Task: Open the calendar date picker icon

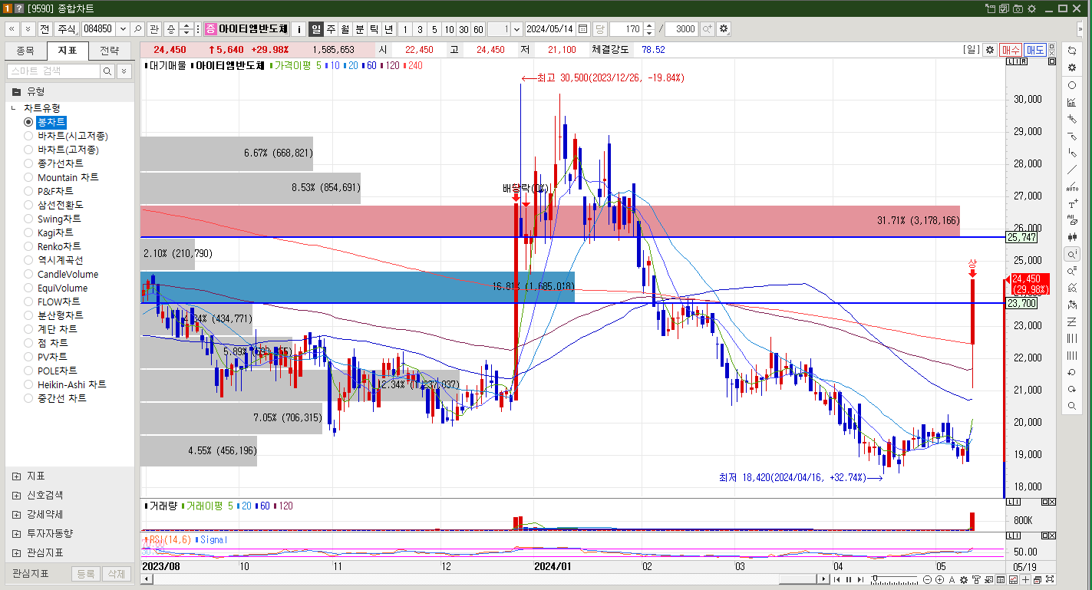Action: [x=583, y=29]
